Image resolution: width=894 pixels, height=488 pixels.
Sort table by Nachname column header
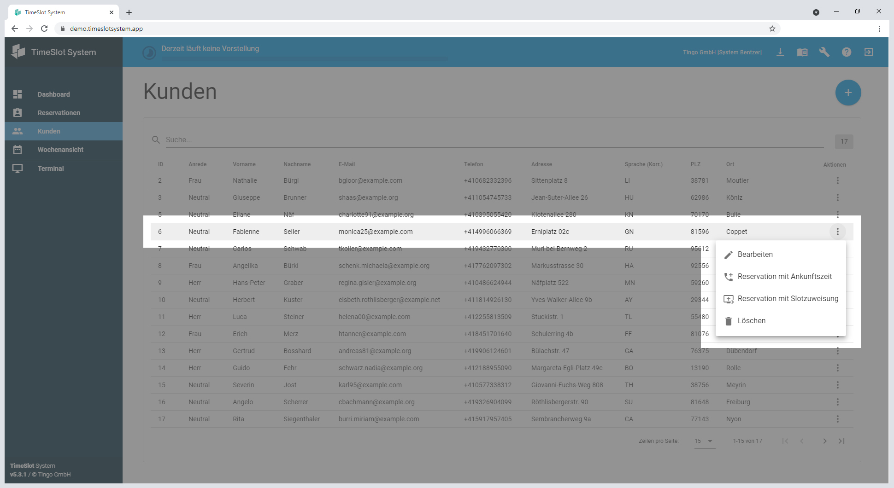pyautogui.click(x=297, y=164)
